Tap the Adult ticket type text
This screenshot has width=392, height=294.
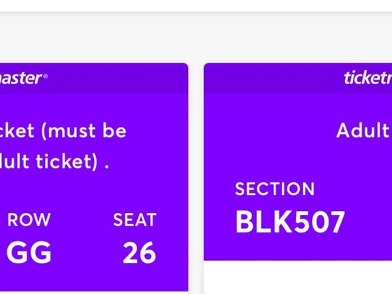coord(363,131)
